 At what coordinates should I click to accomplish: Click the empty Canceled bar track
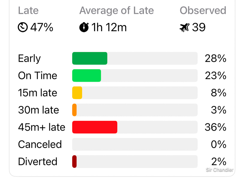pos(135,144)
